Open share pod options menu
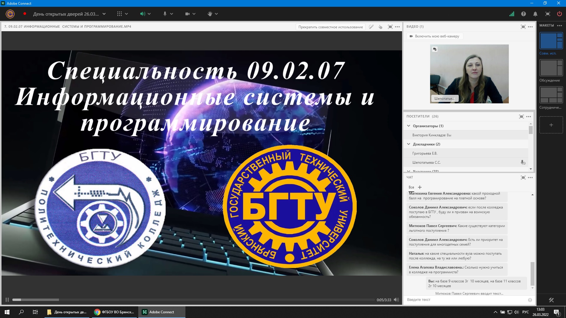Screen dimensions: 566x318 pyautogui.click(x=397, y=27)
